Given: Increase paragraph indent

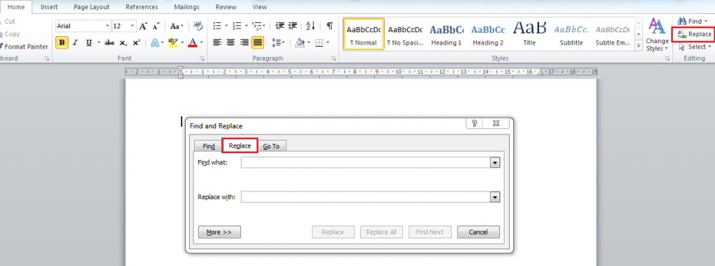Looking at the screenshot, I should point(293,26).
